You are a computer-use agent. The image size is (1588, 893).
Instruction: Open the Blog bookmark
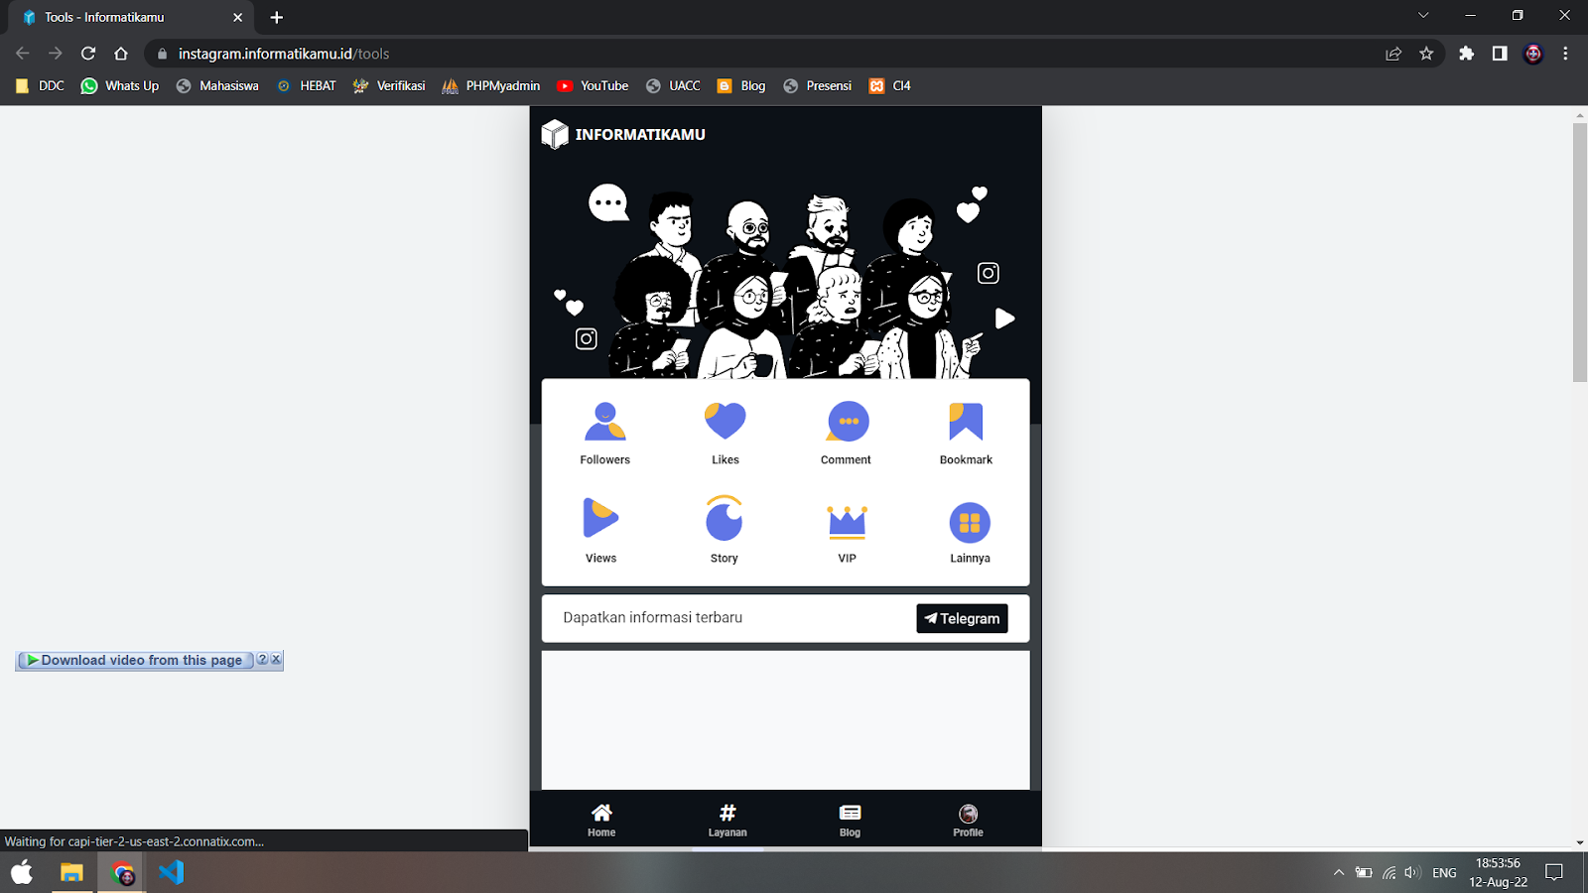[741, 86]
